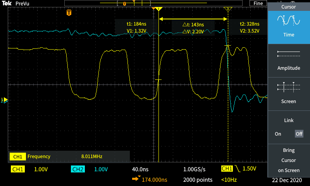Open the yellow CH1 vertical scale badge
The image size is (310, 186).
(x=17, y=169)
